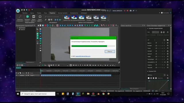Open the Export project tab
This screenshot has height=103, width=184.
click(63, 13)
